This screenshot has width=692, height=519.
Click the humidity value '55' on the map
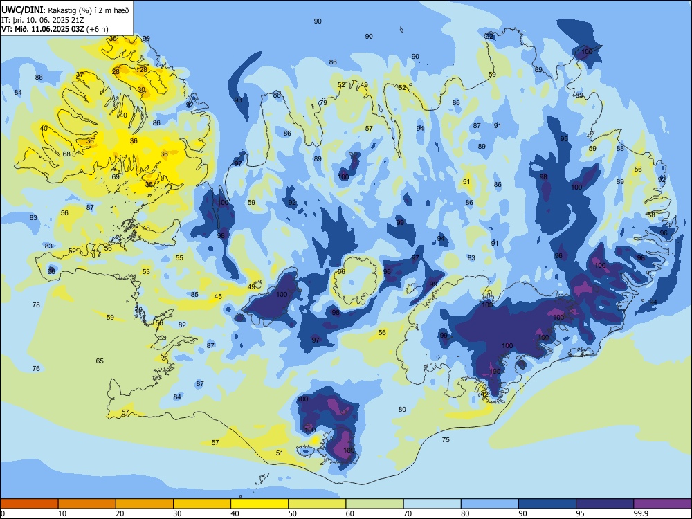click(x=179, y=257)
